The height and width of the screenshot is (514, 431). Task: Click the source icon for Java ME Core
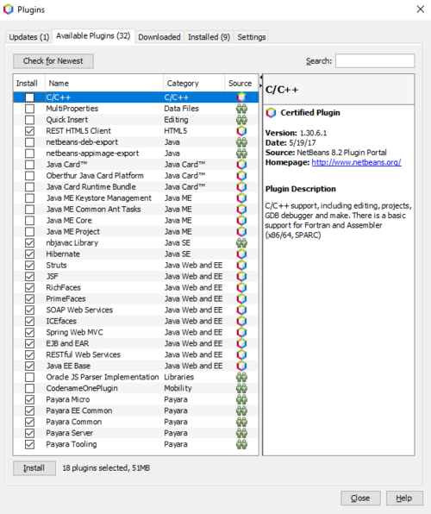click(241, 220)
